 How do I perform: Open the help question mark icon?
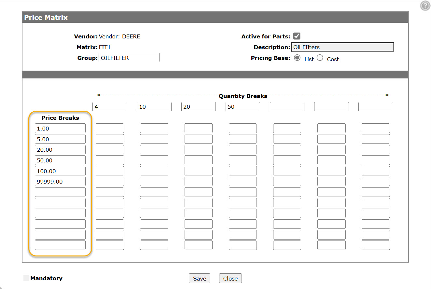(425, 6)
